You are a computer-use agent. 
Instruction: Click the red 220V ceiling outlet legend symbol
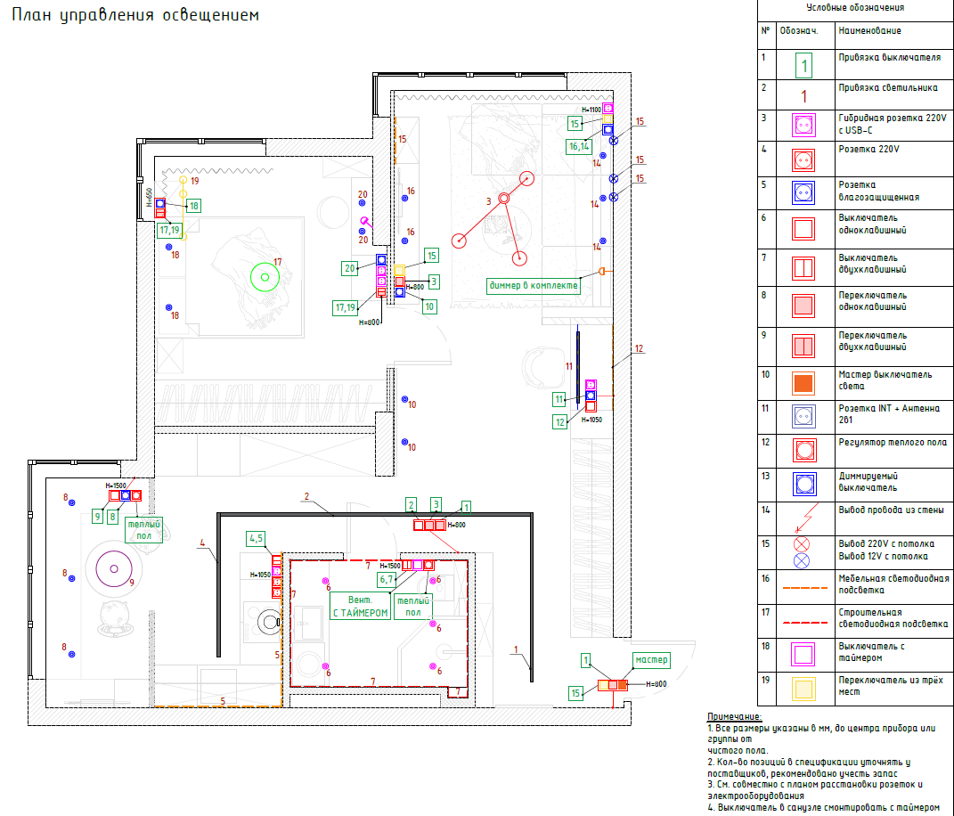tap(802, 544)
